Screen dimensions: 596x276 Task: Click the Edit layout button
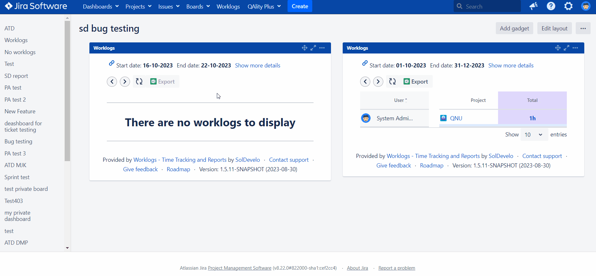[554, 28]
